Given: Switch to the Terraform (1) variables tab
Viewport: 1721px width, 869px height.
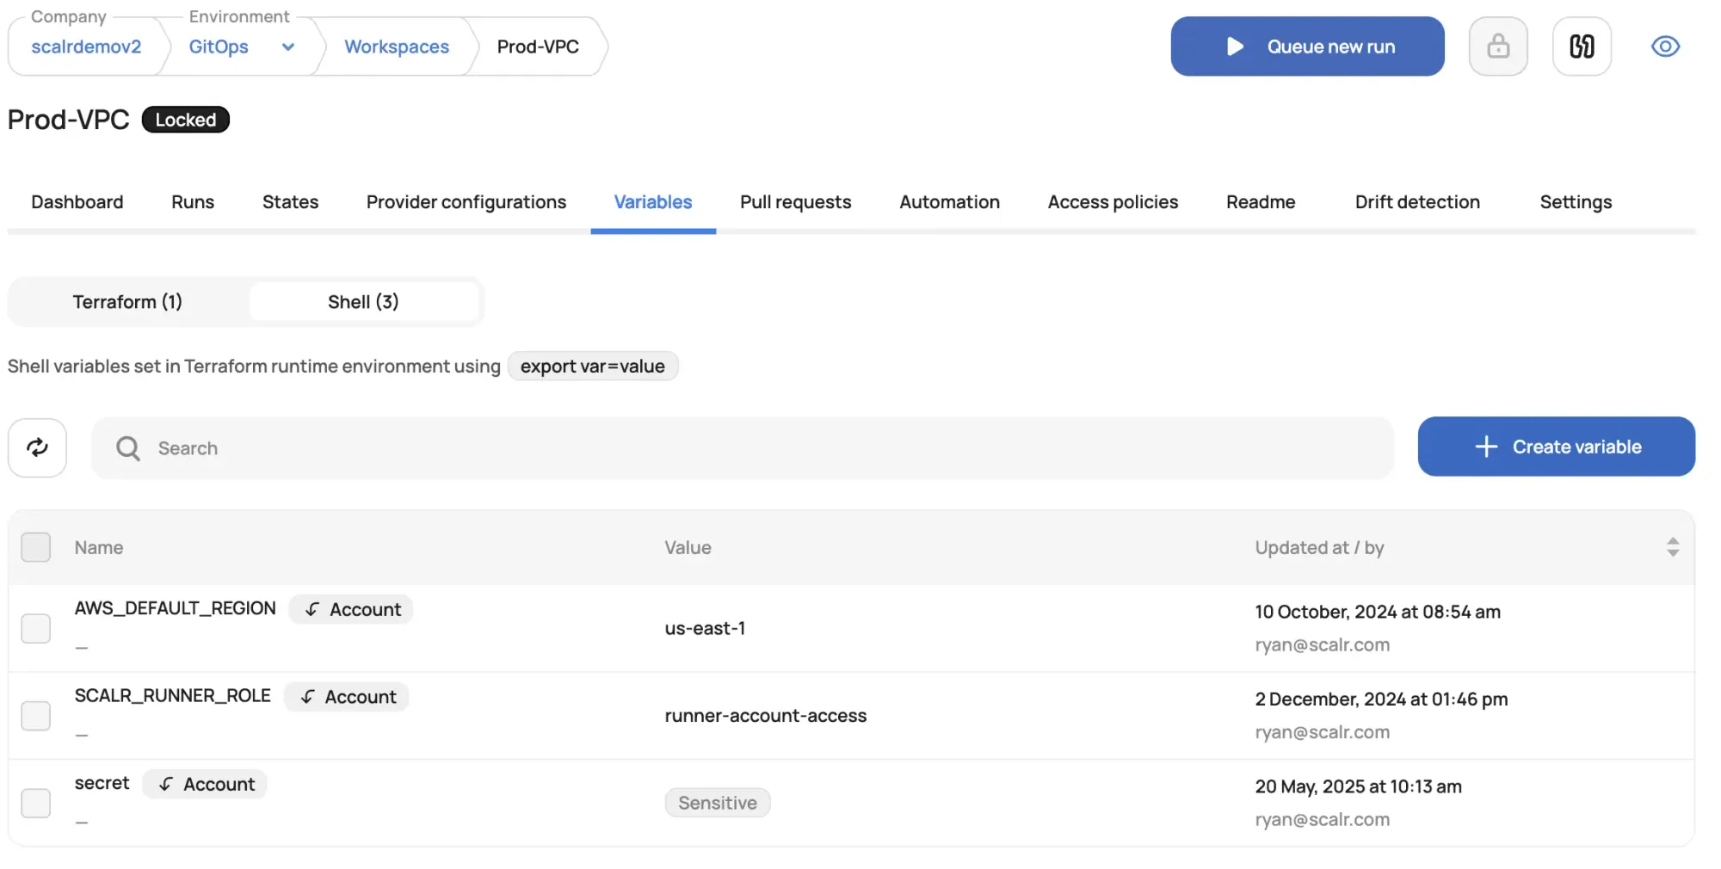Looking at the screenshot, I should (x=127, y=302).
